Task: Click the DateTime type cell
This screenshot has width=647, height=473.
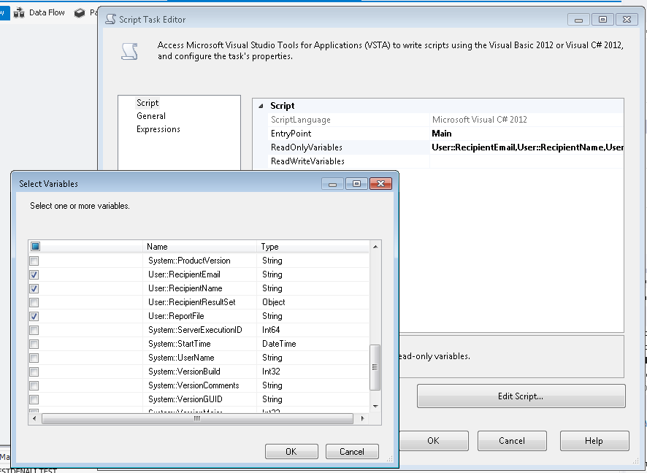Action: tap(279, 344)
